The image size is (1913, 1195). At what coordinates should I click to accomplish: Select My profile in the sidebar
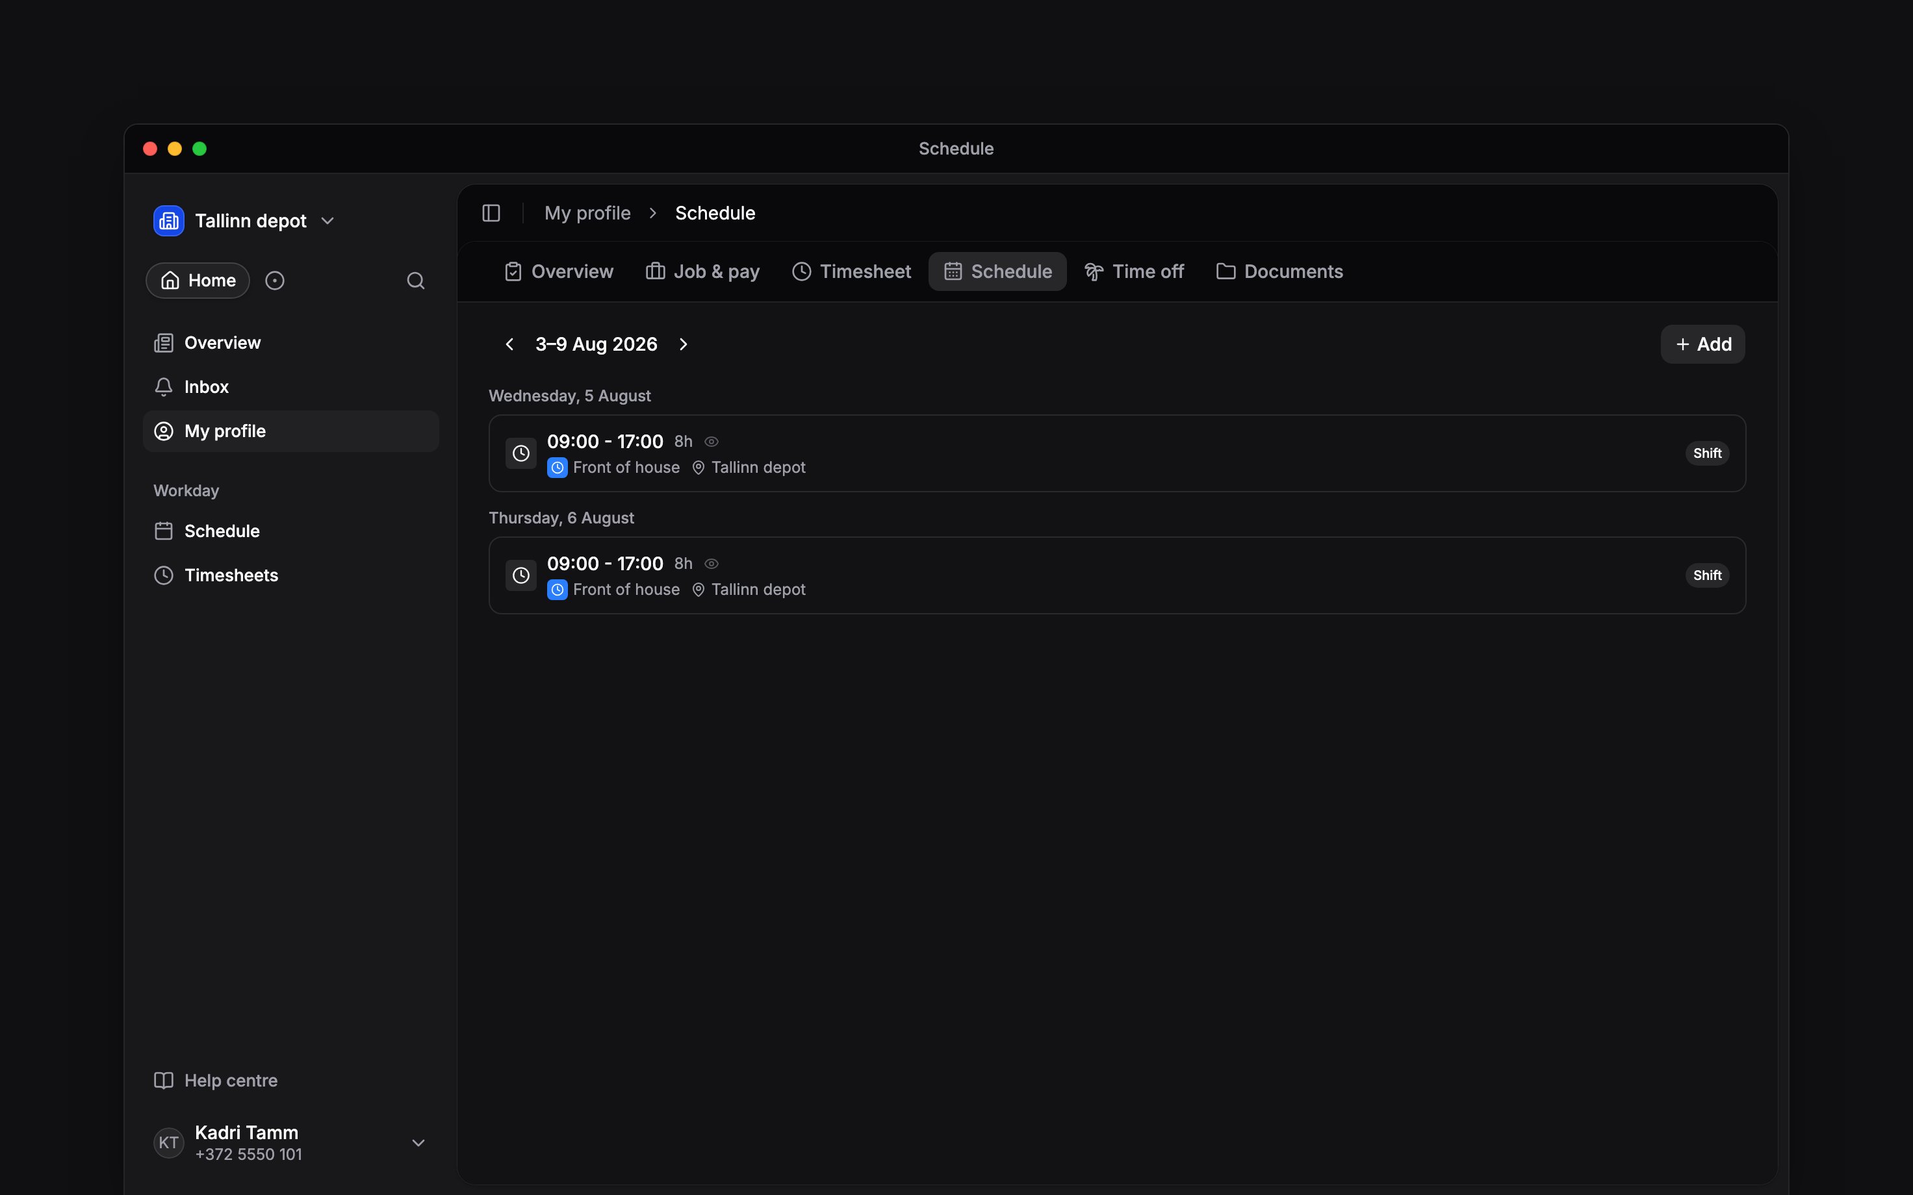point(291,431)
